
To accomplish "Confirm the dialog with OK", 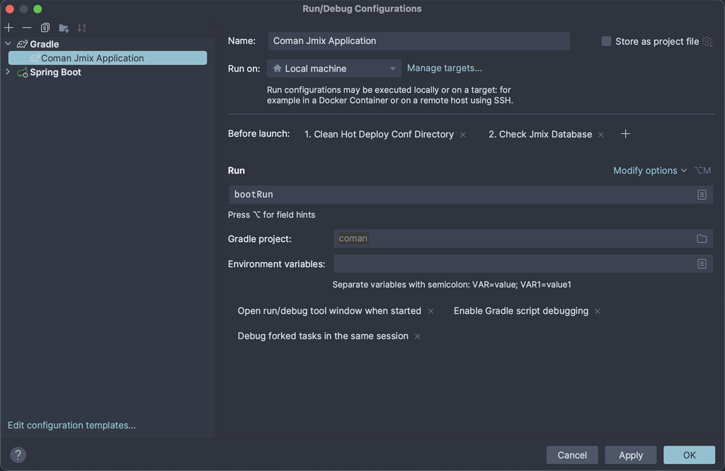I will coord(689,455).
